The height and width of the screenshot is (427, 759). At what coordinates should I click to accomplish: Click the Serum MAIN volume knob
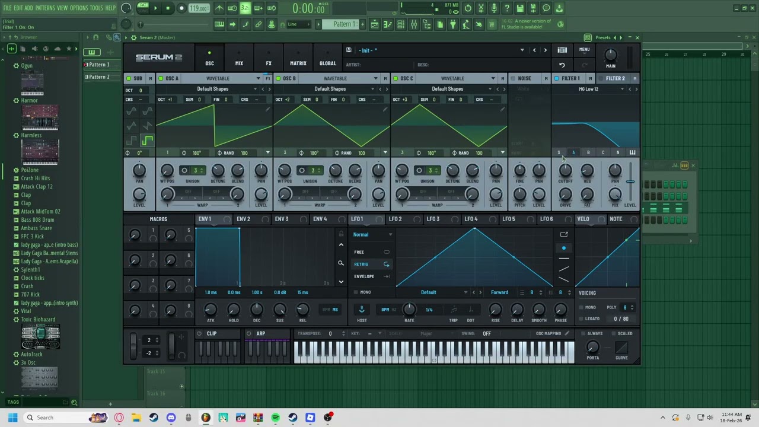pos(610,55)
